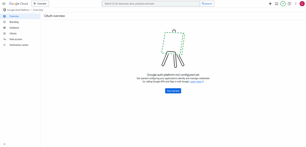The width and height of the screenshot is (306, 147).
Task: Click the Search button
Action: 207,4
